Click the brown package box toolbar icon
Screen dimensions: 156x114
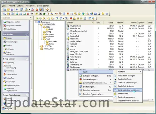(x=47, y=10)
